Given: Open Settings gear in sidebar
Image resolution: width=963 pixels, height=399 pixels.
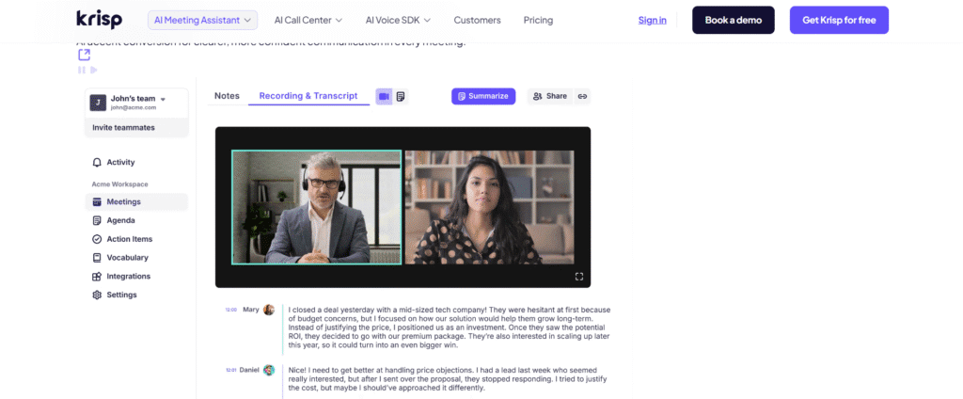Looking at the screenshot, I should (x=115, y=295).
